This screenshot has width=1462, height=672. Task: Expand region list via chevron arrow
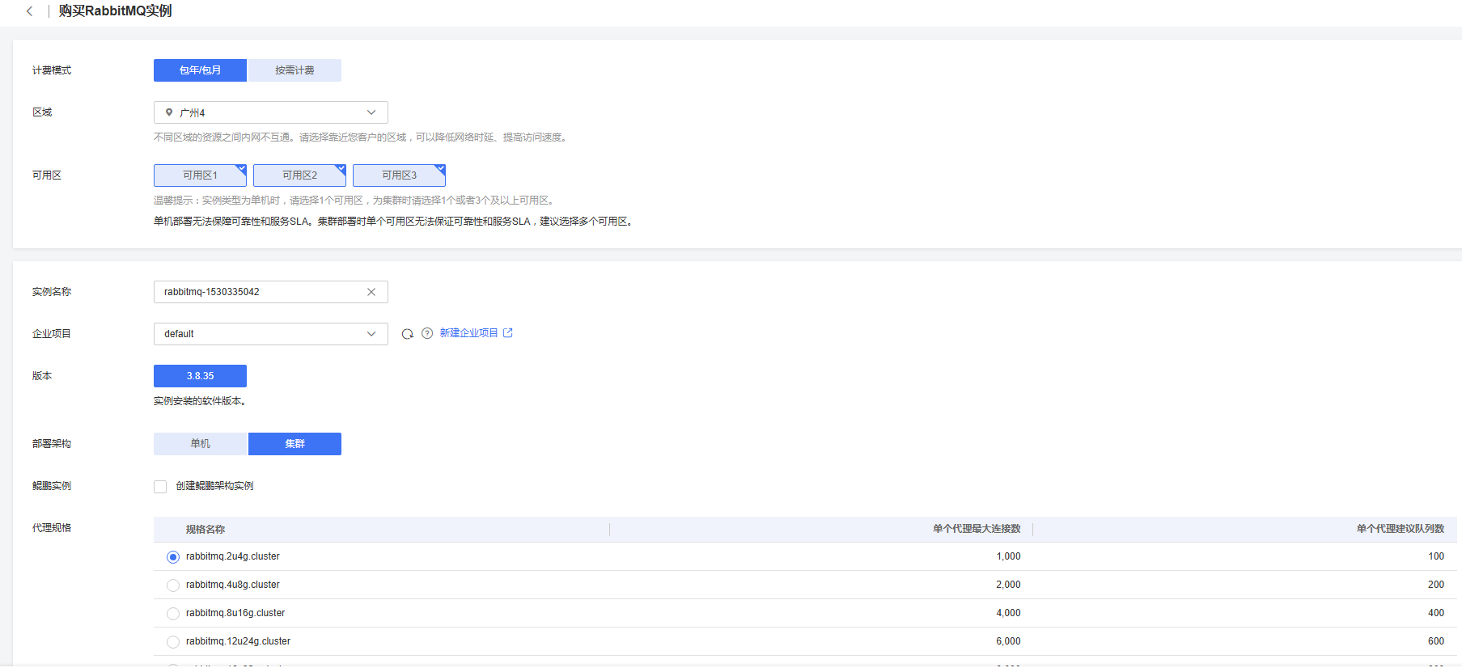tap(371, 112)
